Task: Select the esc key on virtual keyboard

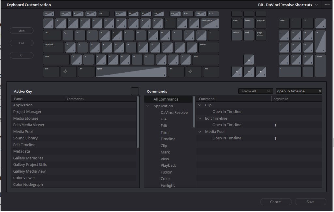Action: coord(49,14)
